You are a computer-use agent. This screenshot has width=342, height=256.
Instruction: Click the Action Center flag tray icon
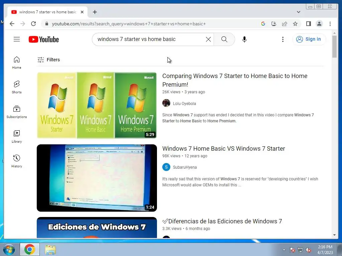[292, 250]
